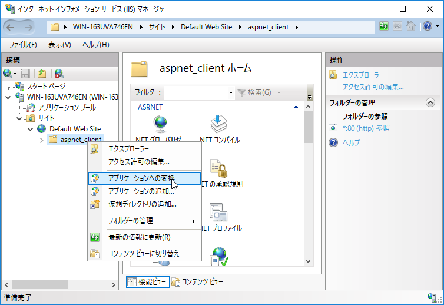Viewport: 444px width, 305px height.
Task: Click the .NET グローバリゼーション globe icon
Action: pyautogui.click(x=160, y=124)
